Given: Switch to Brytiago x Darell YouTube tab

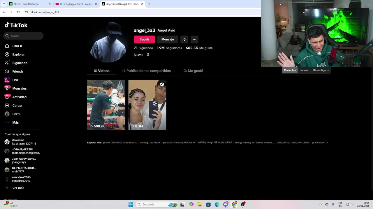Looking at the screenshot, I should click(76, 4).
